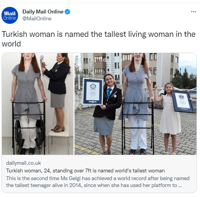
Task: Open the right outdoor photo with certificates
Action: point(136,104)
